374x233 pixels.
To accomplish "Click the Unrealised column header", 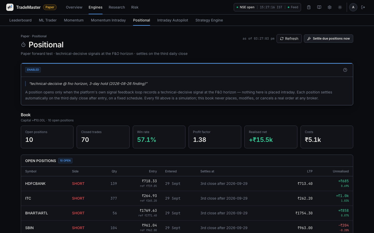I will (x=341, y=171).
